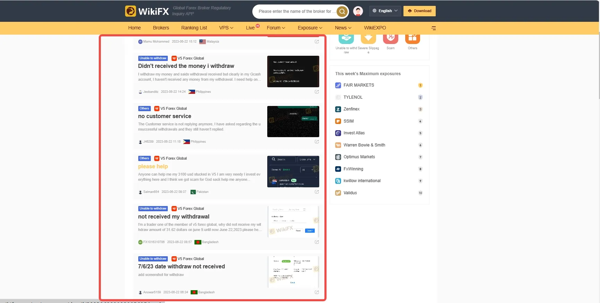Open the Brokers menu item
600x303 pixels.
pos(161,28)
